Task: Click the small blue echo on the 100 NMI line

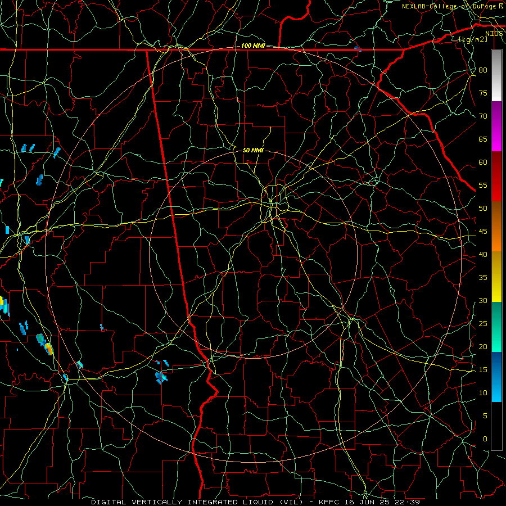Action: click(x=358, y=49)
